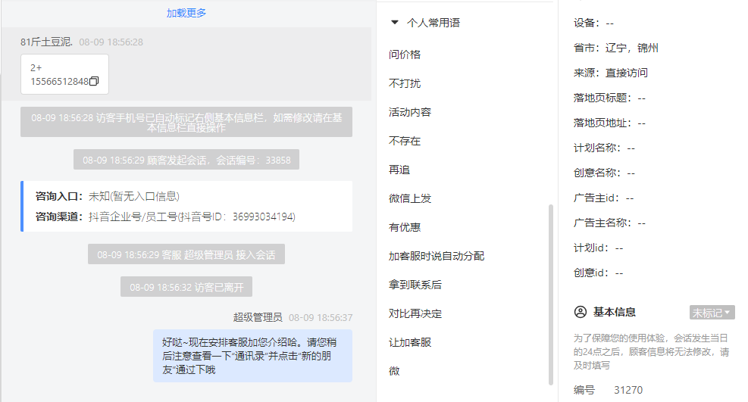Click the 基本信息 section title

click(615, 312)
